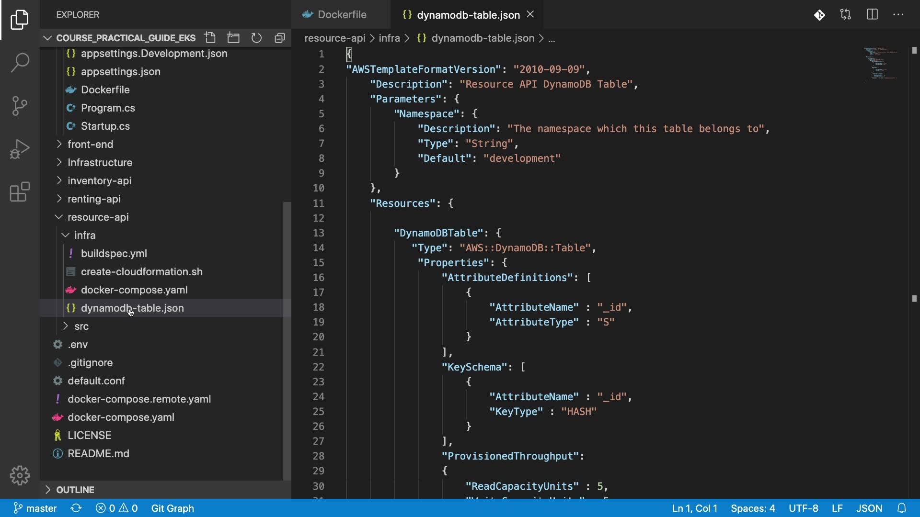This screenshot has width=920, height=517.
Task: Open the Extensions view
Action: (20, 192)
